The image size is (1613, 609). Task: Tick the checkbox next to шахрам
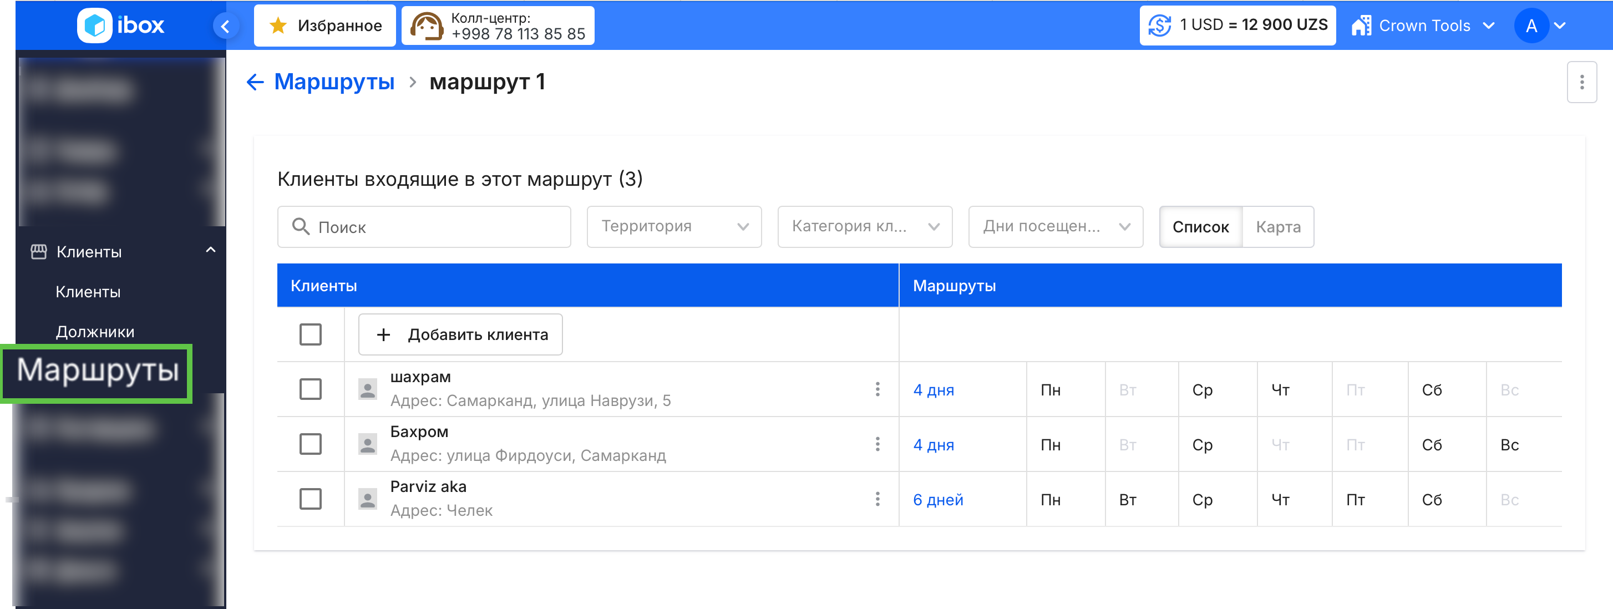tap(310, 389)
